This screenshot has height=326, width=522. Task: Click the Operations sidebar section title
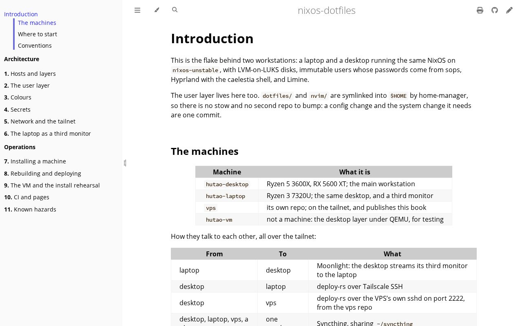tap(20, 147)
